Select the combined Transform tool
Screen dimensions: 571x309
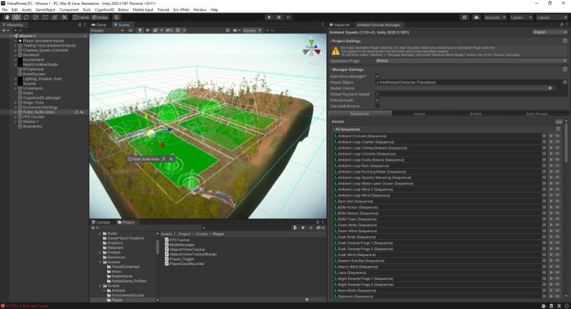coord(55,17)
